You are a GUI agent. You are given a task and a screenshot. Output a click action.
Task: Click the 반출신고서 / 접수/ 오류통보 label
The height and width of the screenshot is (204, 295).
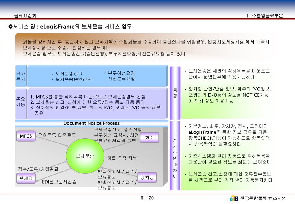click(117, 185)
